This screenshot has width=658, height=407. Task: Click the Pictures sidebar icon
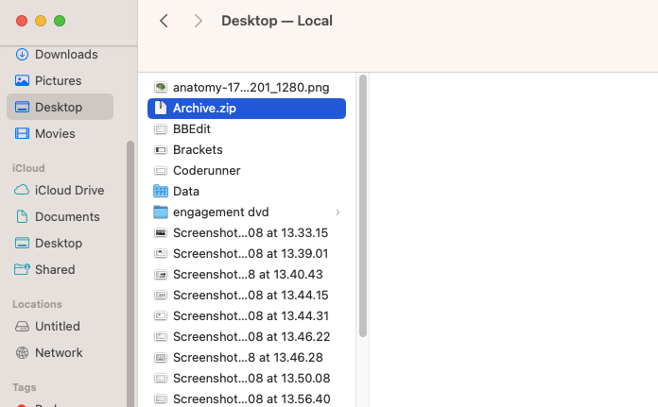tap(22, 80)
